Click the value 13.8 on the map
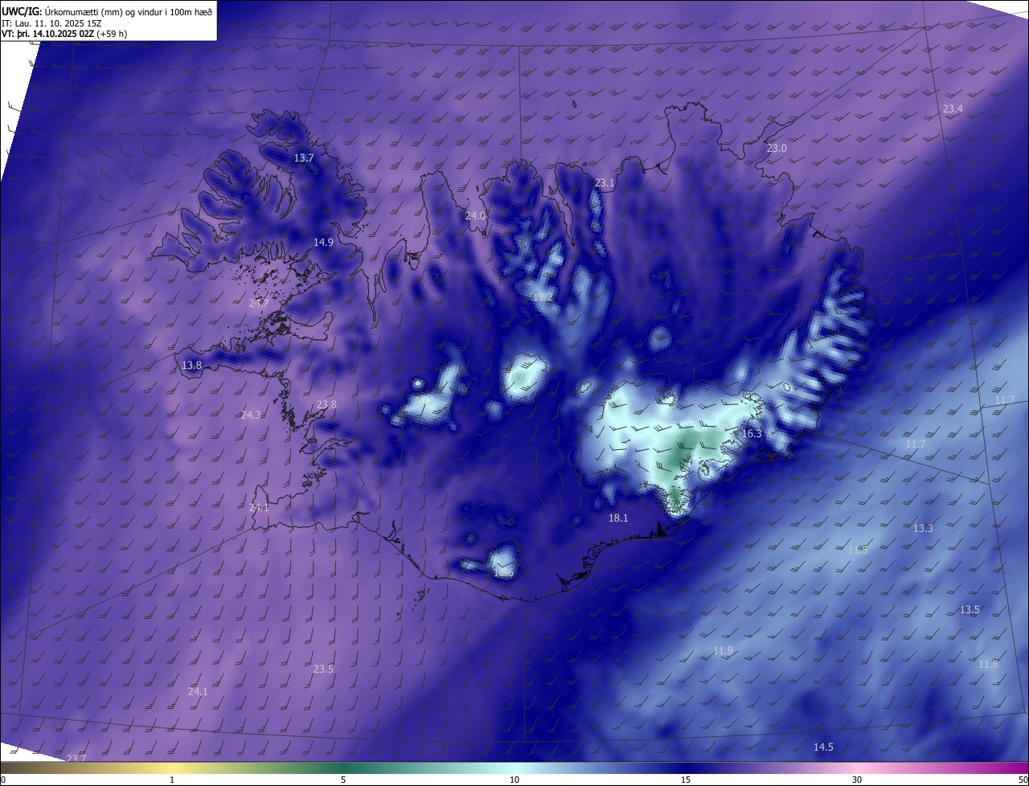 pos(191,366)
